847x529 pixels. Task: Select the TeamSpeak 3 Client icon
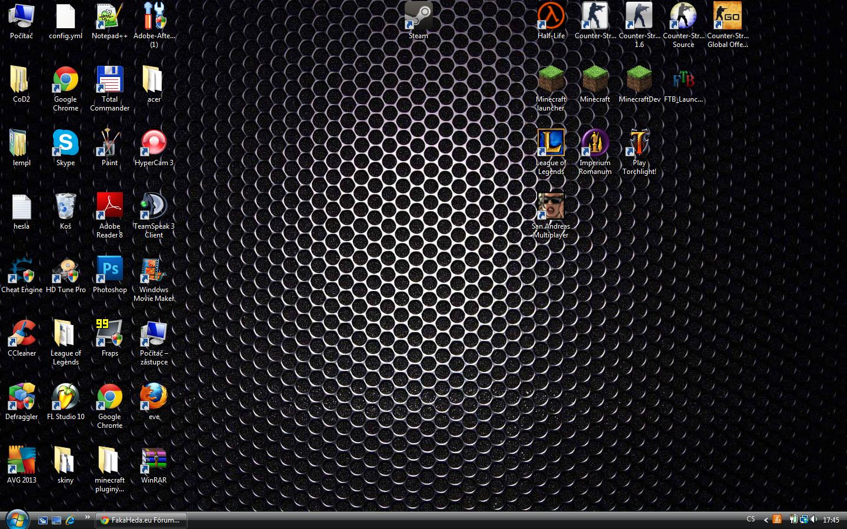[154, 215]
